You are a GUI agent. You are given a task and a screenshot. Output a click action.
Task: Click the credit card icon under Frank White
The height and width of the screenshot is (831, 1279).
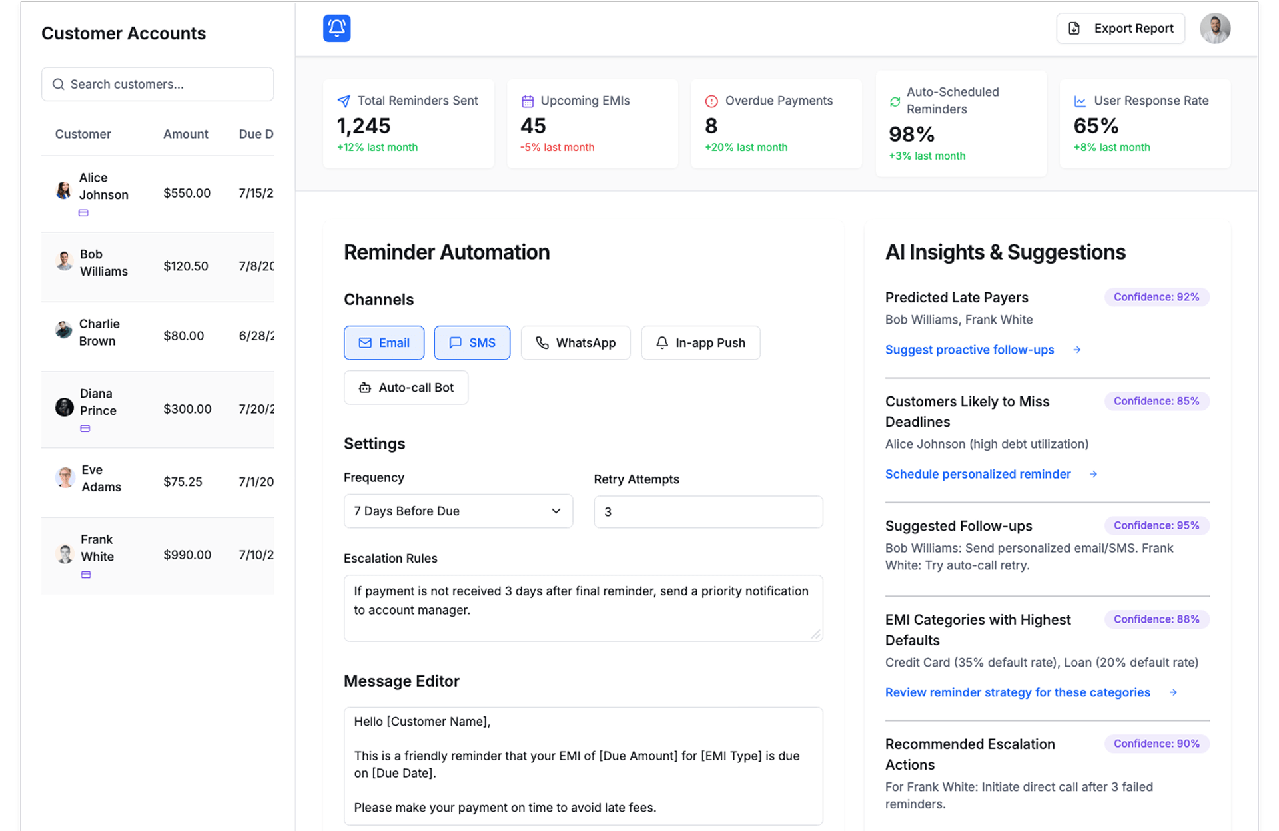tap(85, 575)
